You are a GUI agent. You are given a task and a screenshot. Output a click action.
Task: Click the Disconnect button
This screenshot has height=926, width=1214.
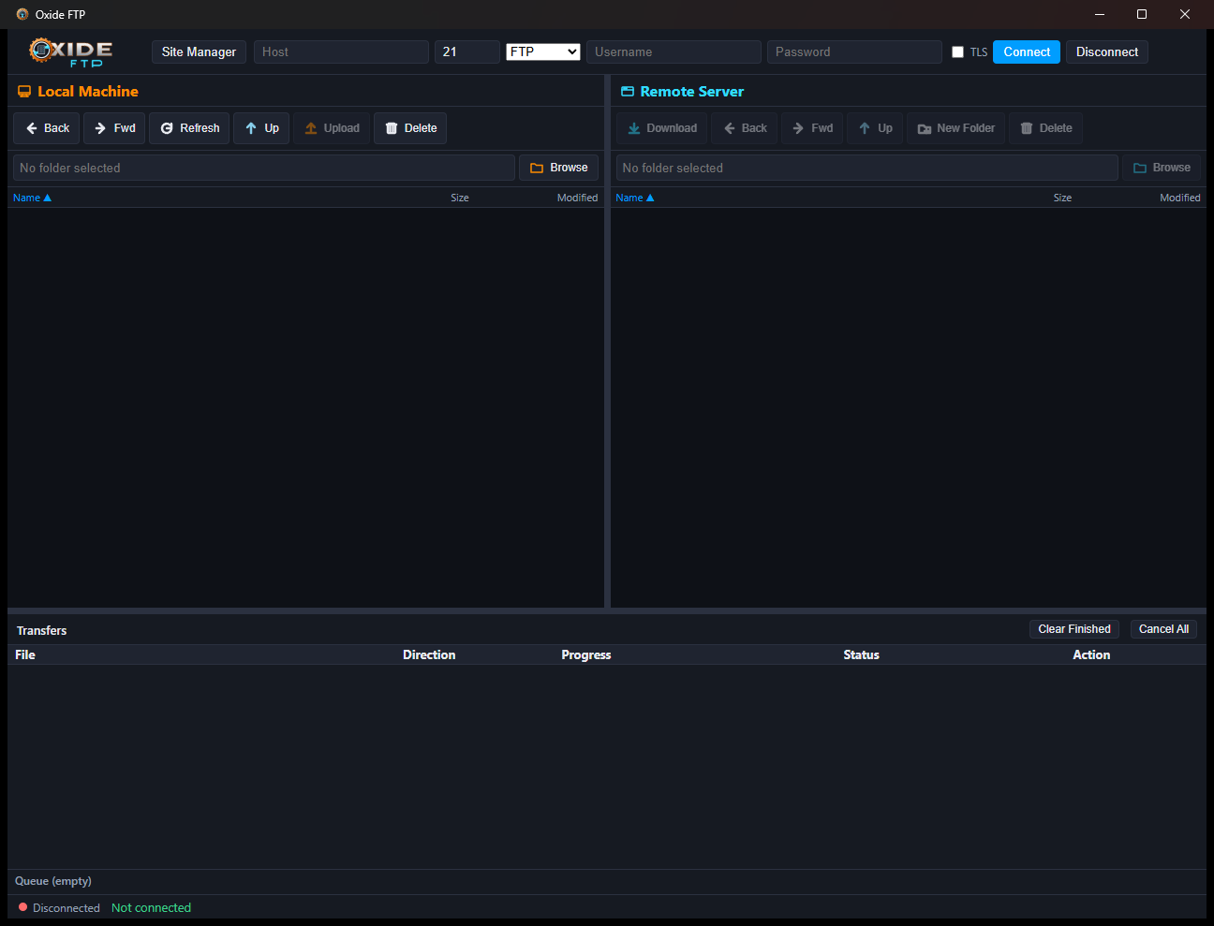(1107, 51)
